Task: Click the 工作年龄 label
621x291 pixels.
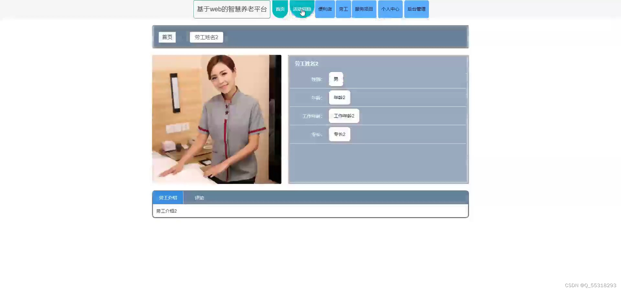Action: 312,116
